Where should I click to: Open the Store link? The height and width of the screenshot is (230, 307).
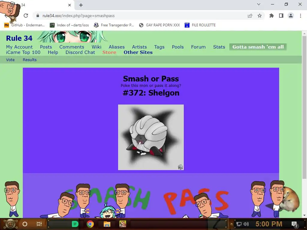click(109, 52)
